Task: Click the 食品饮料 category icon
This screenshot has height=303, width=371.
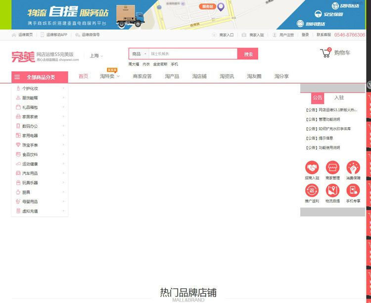Action: tap(18, 154)
